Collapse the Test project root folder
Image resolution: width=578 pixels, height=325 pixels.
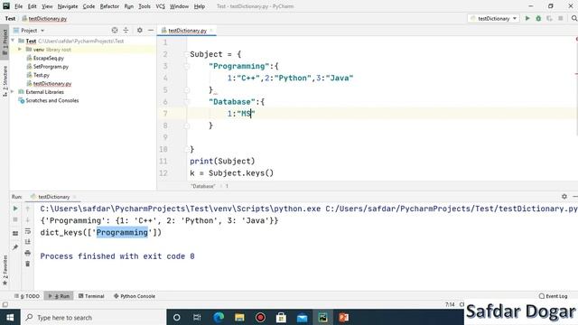click(13, 41)
